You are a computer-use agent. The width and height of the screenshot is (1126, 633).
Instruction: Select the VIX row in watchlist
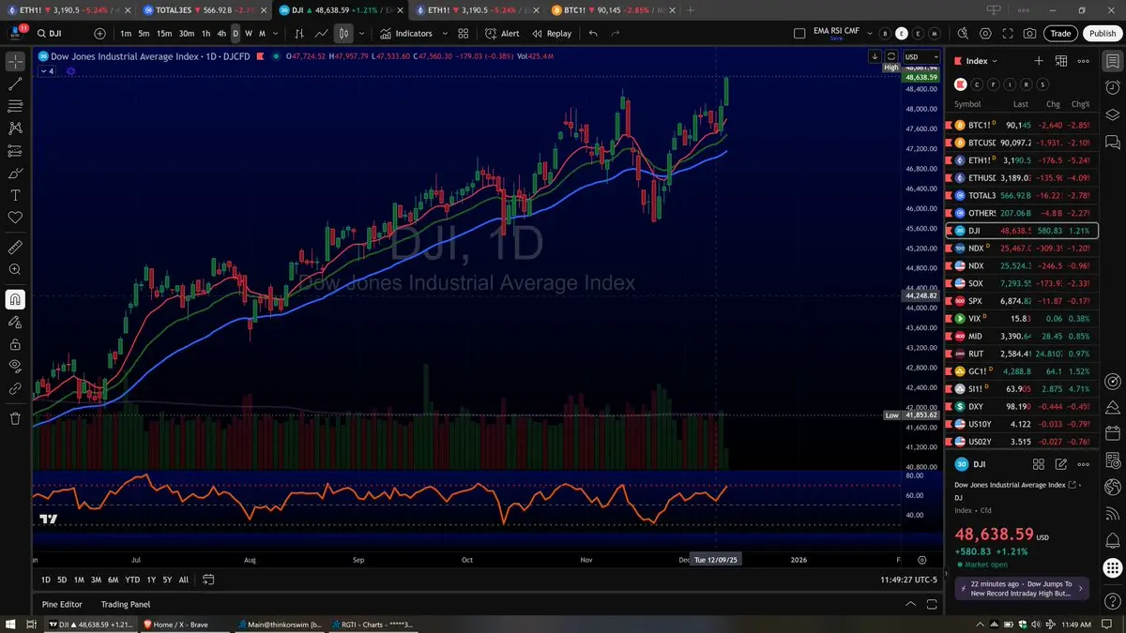point(1022,319)
